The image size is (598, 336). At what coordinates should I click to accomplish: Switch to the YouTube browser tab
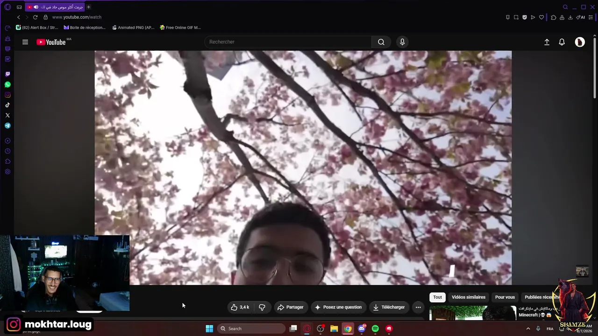point(55,7)
